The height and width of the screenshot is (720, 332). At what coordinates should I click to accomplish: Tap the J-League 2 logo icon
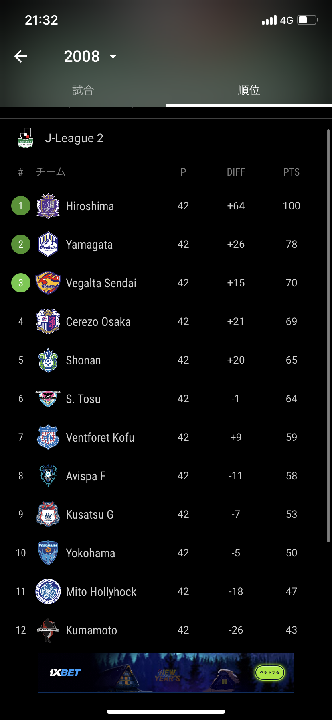[26, 138]
